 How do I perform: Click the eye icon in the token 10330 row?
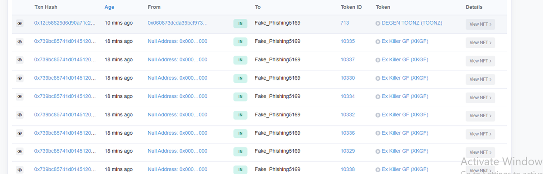20,78
